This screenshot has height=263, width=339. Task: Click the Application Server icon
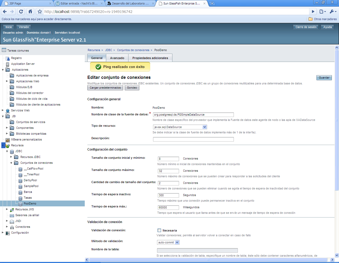[x=8, y=64]
